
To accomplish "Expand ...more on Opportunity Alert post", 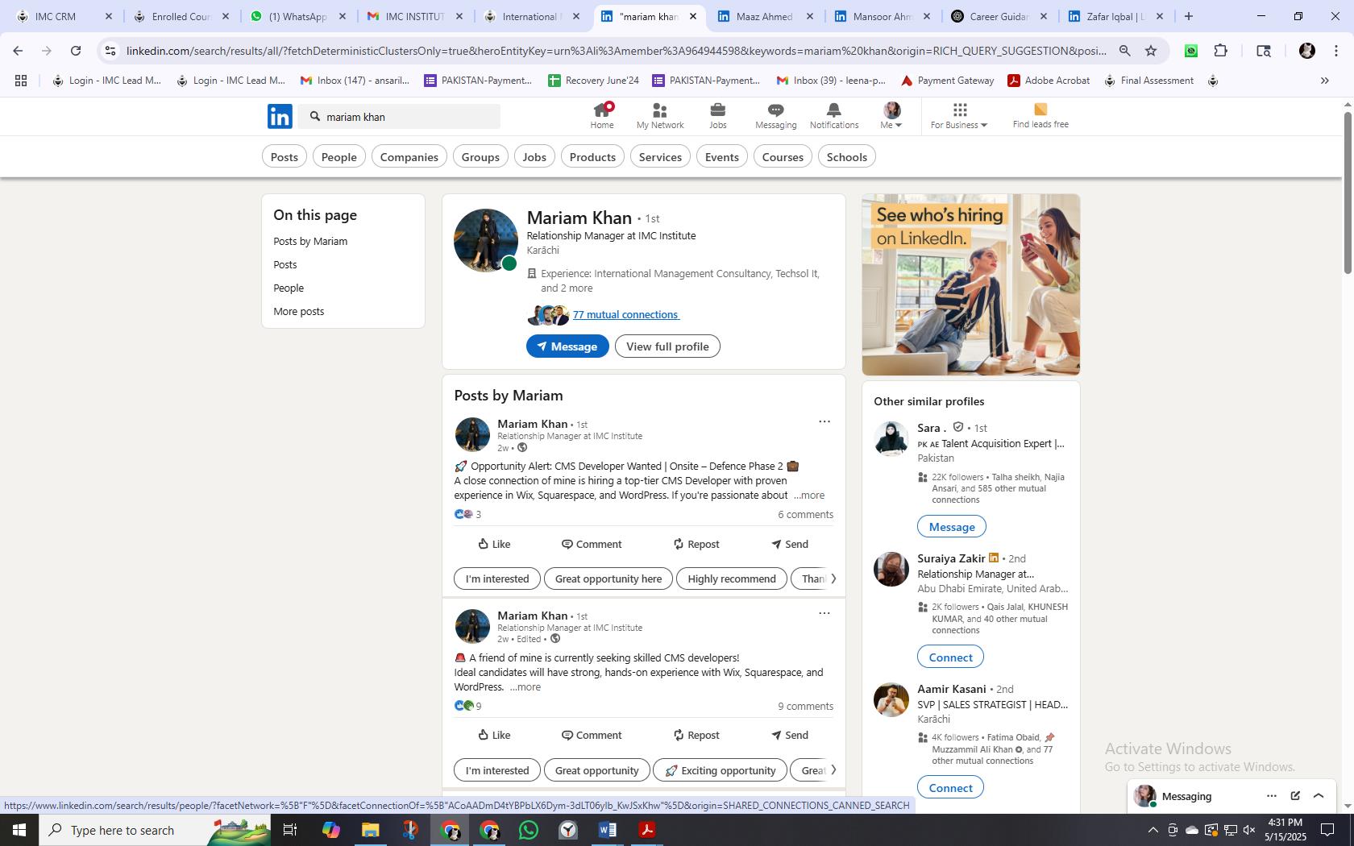I will click(x=808, y=496).
